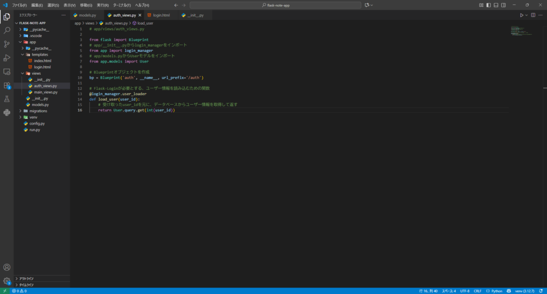Toggle the primary sidebar layout button
Image resolution: width=547 pixels, height=294 pixels.
click(x=488, y=5)
